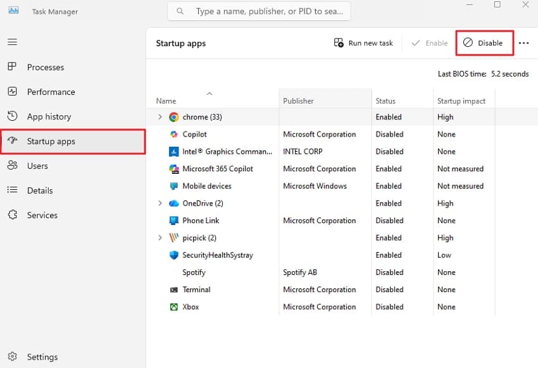The width and height of the screenshot is (538, 368).
Task: Click the Mobile devices icon
Action: [x=174, y=186]
